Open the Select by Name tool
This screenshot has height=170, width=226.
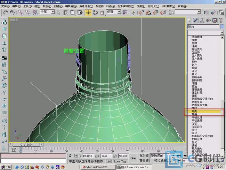pos(66,13)
